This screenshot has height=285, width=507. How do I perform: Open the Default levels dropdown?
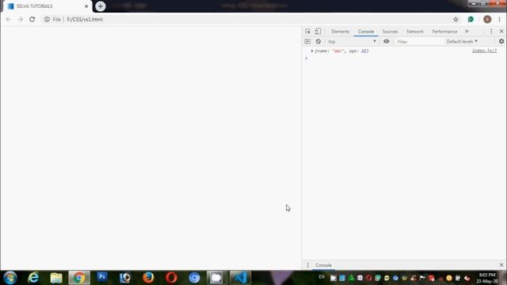[462, 41]
